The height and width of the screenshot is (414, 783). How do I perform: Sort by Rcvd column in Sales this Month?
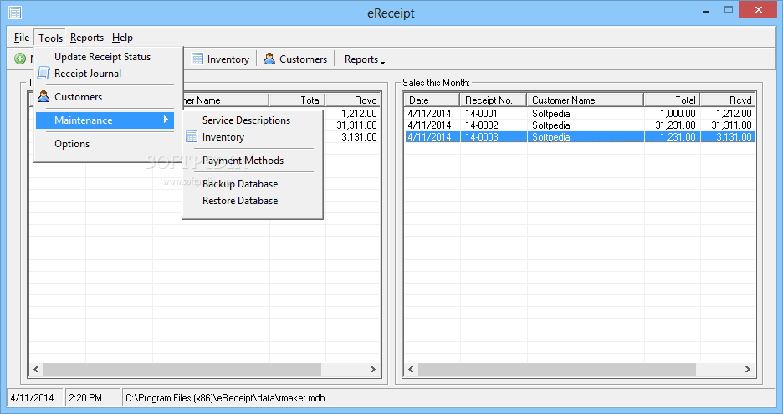point(728,100)
